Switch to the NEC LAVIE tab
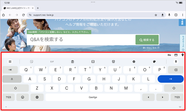 click(19, 8)
